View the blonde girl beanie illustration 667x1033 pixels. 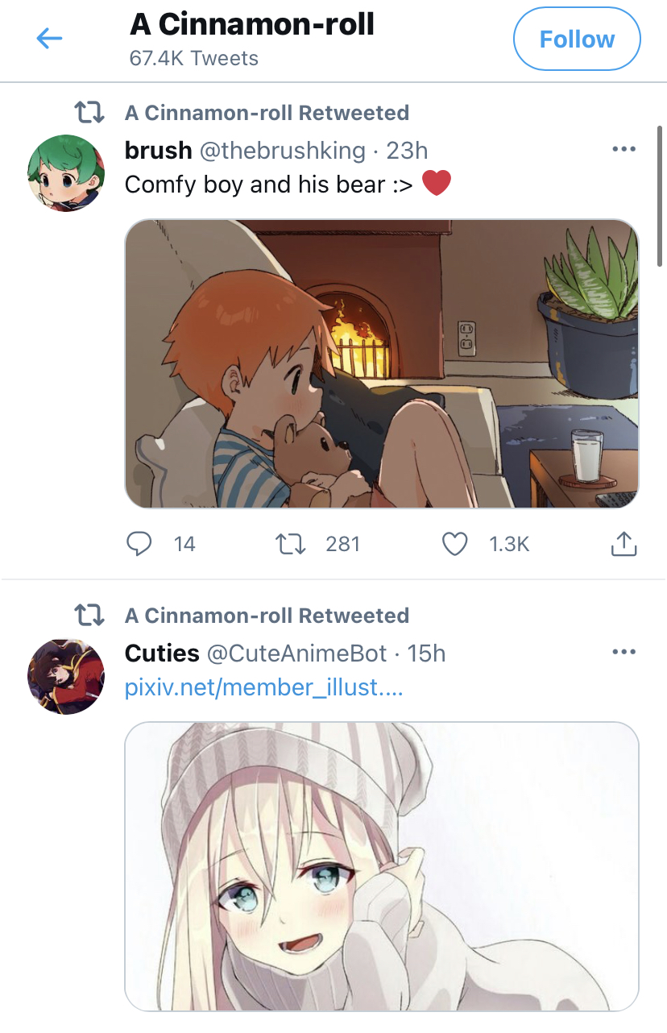tap(382, 867)
